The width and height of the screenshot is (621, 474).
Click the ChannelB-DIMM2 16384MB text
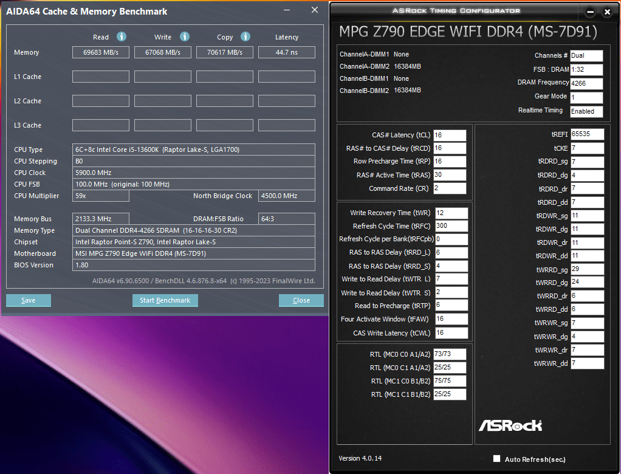click(380, 91)
